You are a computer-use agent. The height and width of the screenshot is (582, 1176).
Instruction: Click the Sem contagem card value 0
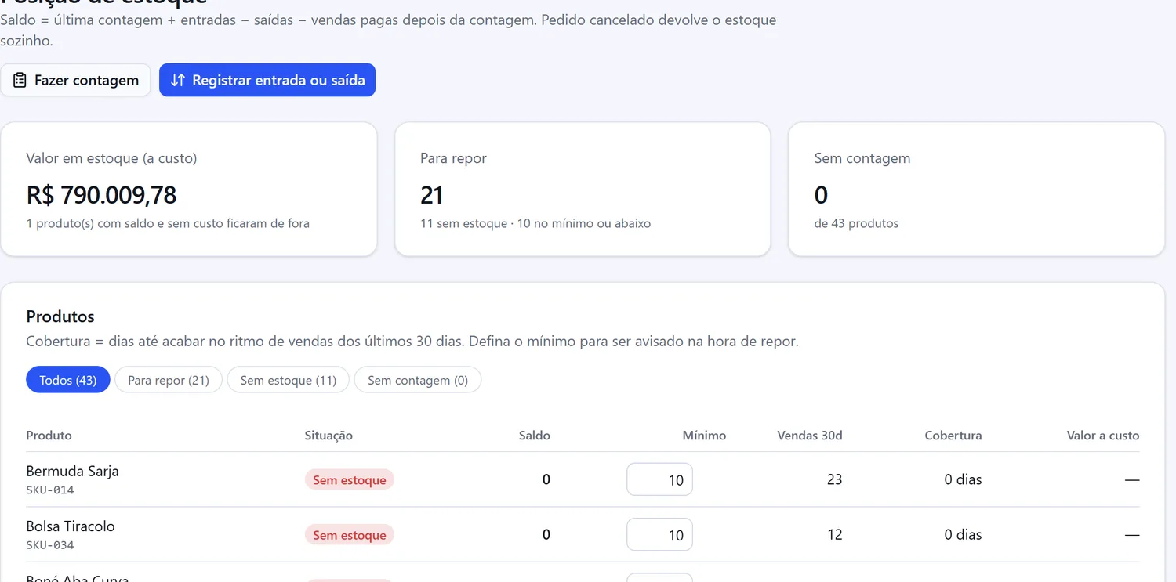(x=821, y=194)
